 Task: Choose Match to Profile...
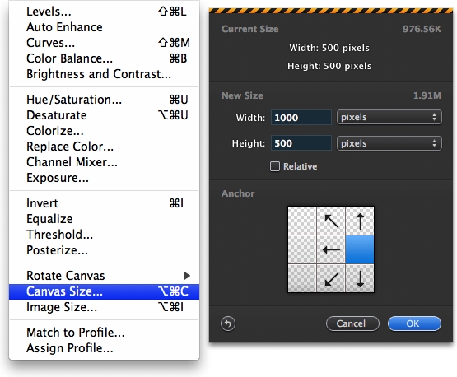pyautogui.click(x=105, y=333)
